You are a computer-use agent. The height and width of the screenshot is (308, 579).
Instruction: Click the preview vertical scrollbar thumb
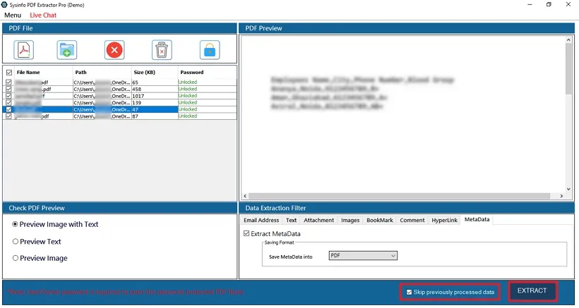tap(568, 69)
